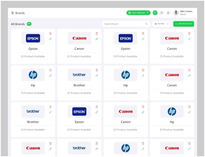
Task: Click the Epson name text in third row
Action: (79, 122)
